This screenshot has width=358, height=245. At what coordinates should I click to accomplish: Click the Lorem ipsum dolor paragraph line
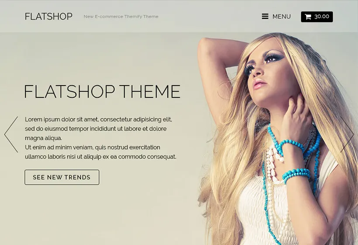point(98,119)
